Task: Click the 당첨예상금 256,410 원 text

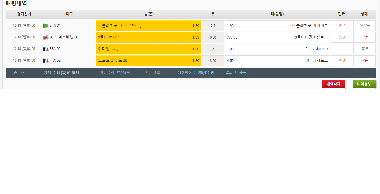Action: (x=196, y=72)
